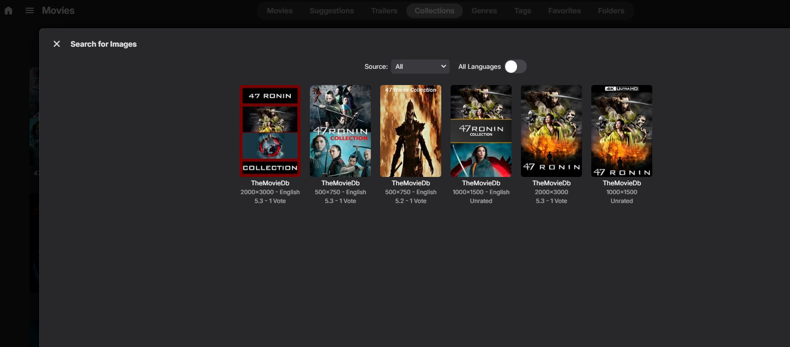The width and height of the screenshot is (790, 347).
Task: Open the hamburger navigation menu
Action: pos(30,10)
